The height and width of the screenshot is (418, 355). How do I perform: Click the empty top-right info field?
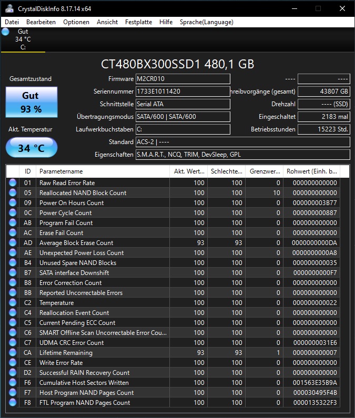pos(324,79)
